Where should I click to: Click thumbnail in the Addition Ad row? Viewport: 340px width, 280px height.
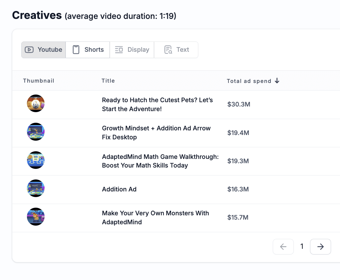pos(36,188)
